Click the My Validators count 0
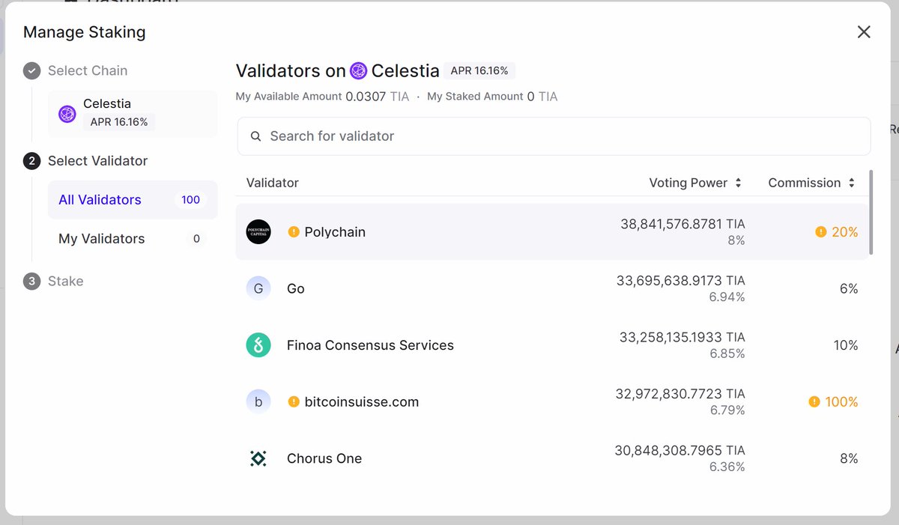 tap(196, 239)
